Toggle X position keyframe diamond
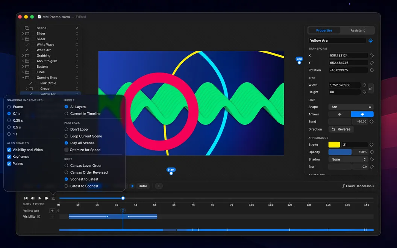The width and height of the screenshot is (397, 248). (x=372, y=55)
